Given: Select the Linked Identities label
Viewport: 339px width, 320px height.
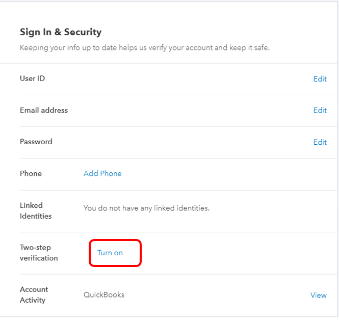Looking at the screenshot, I should tap(36, 211).
